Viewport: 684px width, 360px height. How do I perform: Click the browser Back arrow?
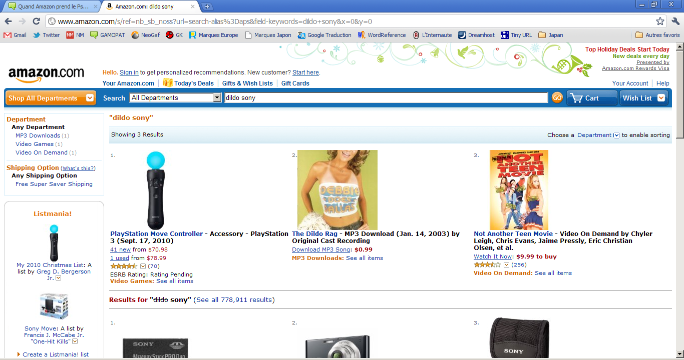point(8,21)
